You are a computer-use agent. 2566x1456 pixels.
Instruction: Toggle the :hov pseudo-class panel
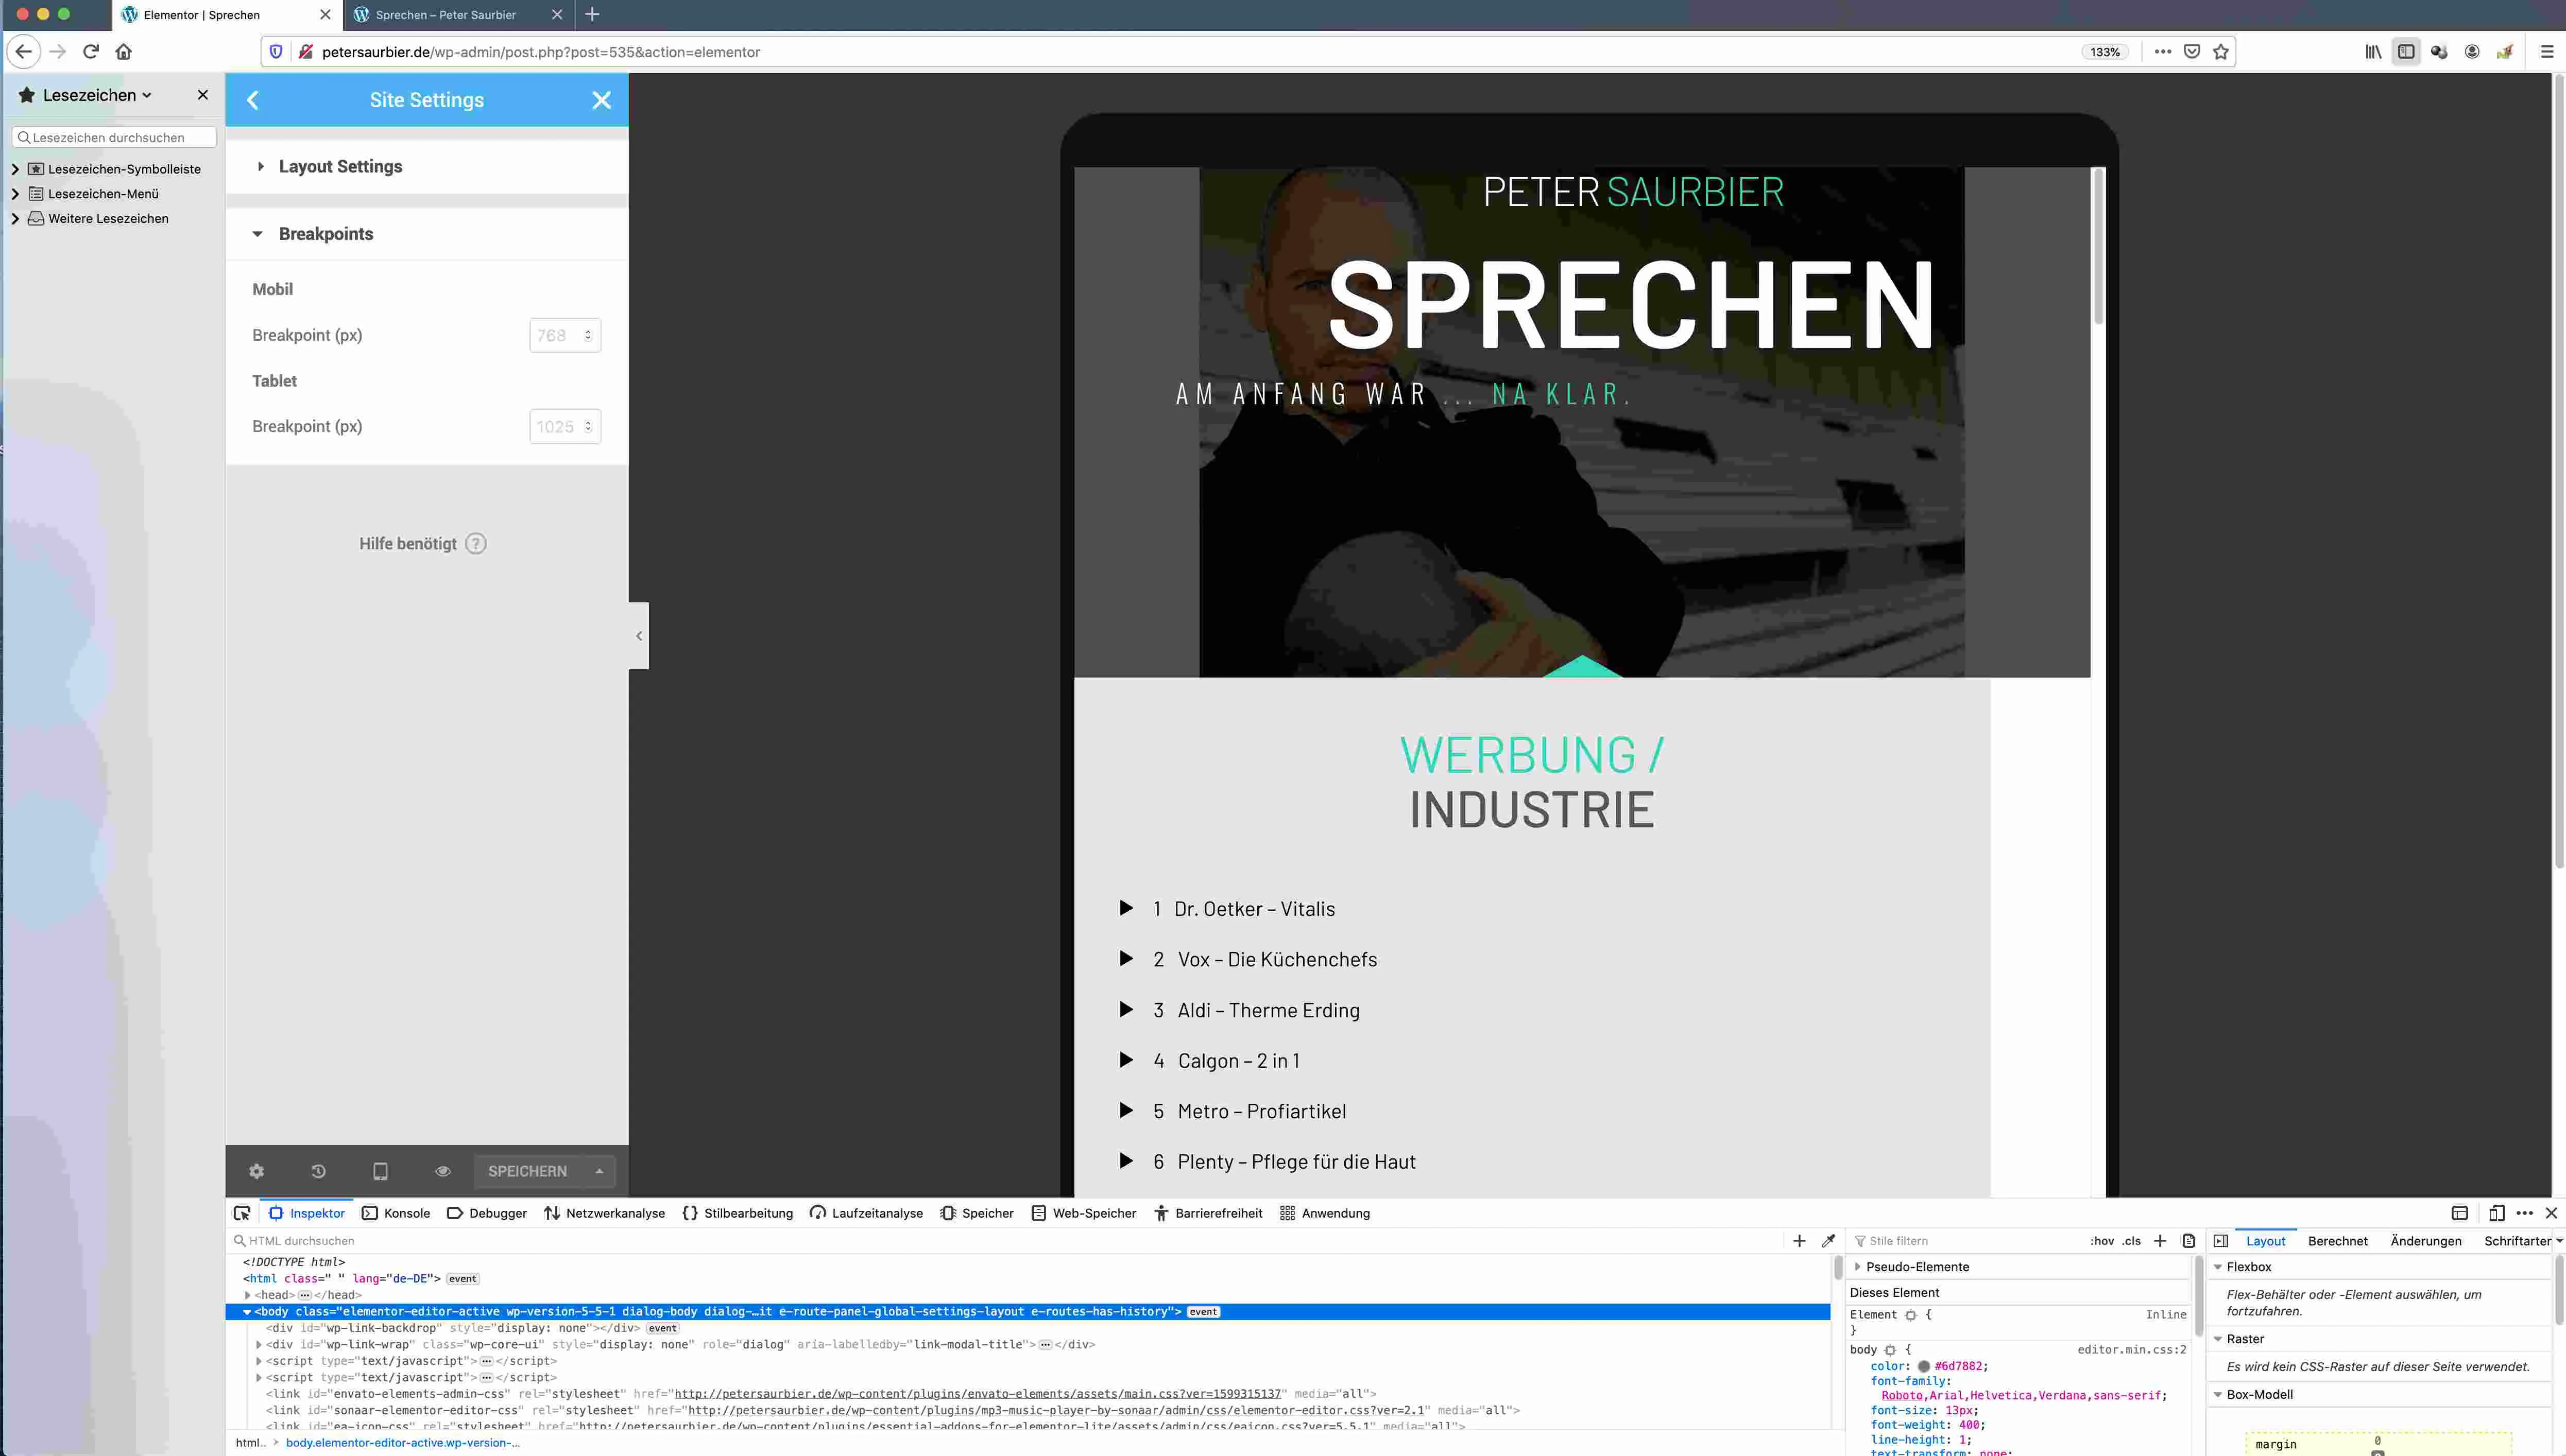coord(2102,1241)
